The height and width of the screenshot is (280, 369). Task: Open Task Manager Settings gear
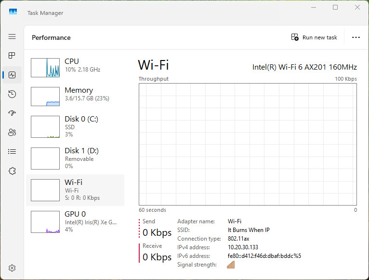click(12, 268)
